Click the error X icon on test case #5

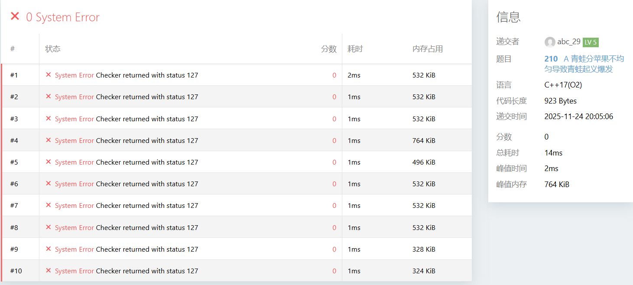point(49,162)
